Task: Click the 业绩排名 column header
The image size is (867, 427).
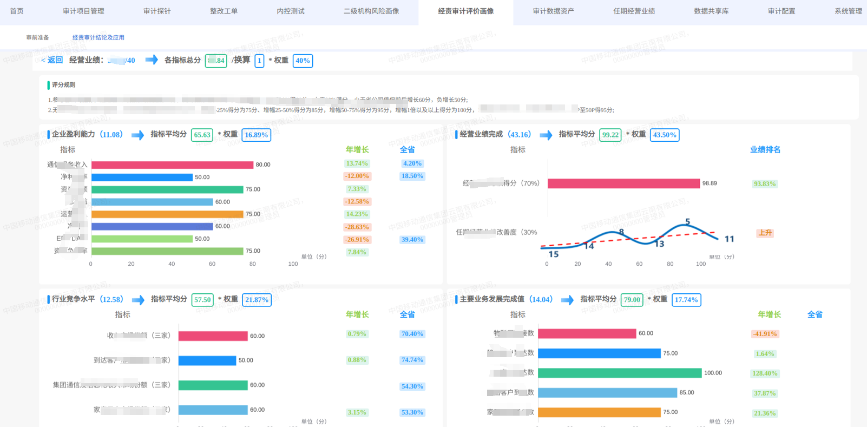Action: [765, 150]
